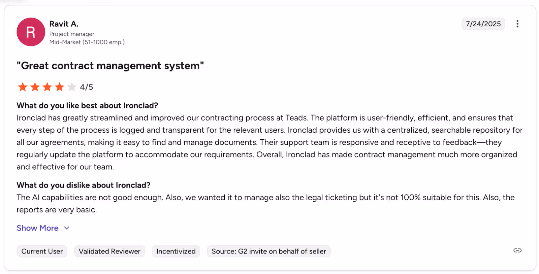
Task: Click the Incentivized tag
Action: click(176, 251)
